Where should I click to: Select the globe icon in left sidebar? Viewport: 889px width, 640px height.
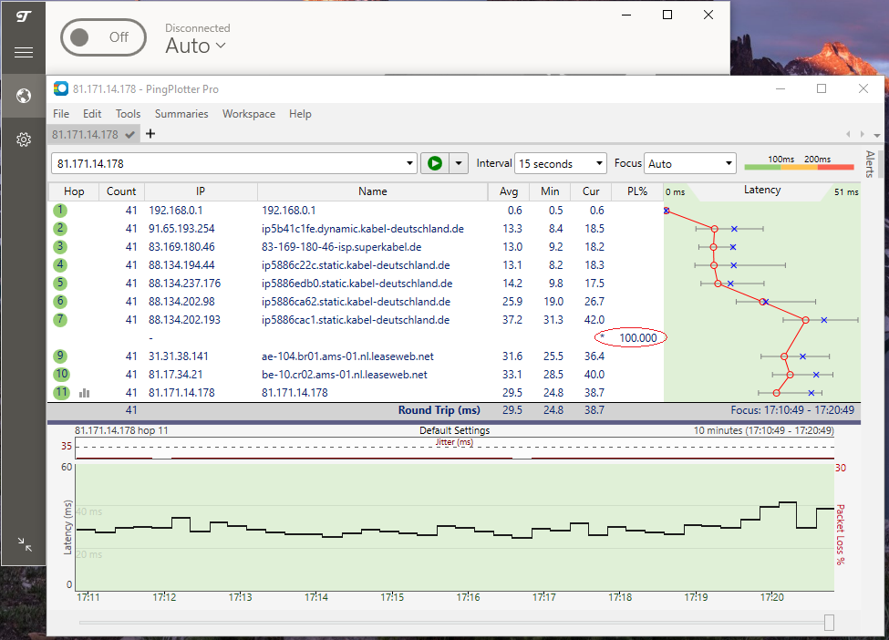(x=24, y=96)
